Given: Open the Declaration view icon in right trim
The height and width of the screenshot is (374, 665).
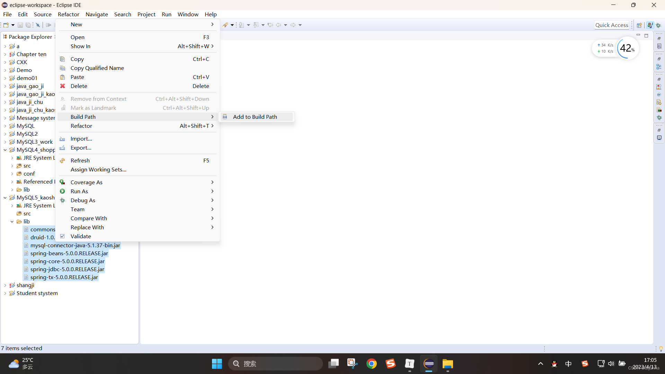Looking at the screenshot, I should (659, 102).
